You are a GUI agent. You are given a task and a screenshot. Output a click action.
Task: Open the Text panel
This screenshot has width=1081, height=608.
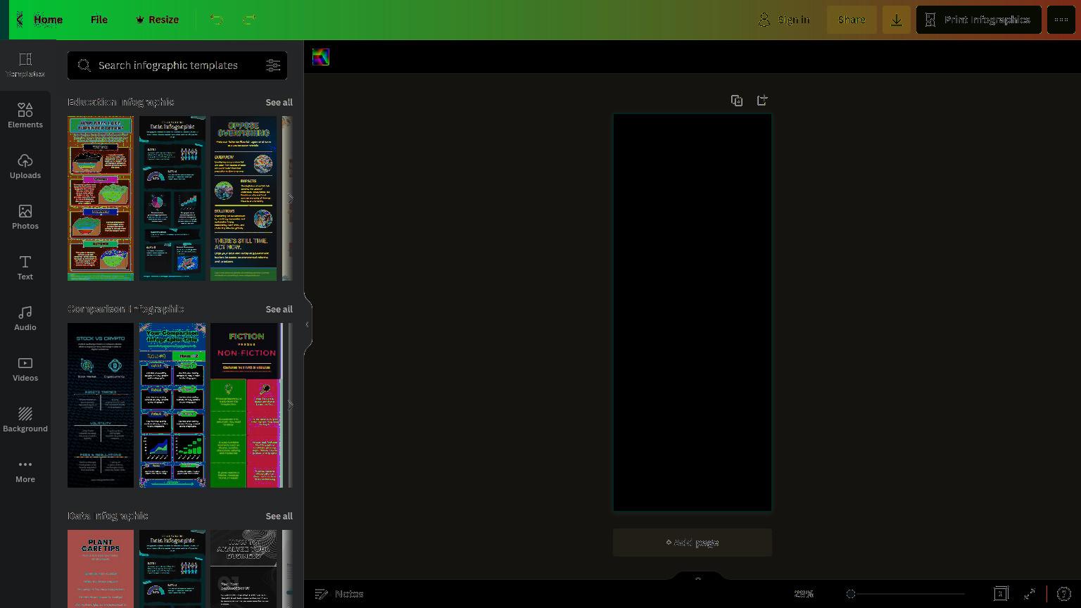point(25,268)
